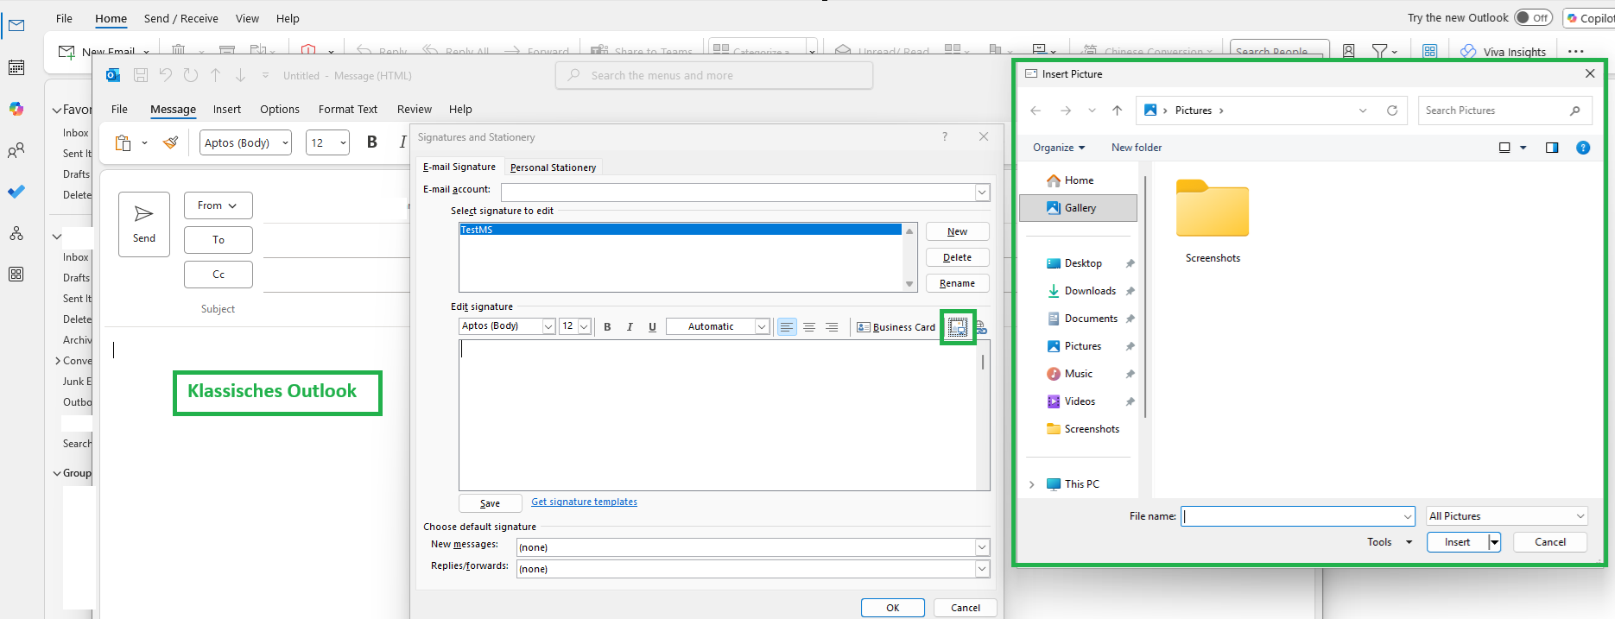Align signature text right
Screen dimensions: 1615x619
click(x=832, y=326)
